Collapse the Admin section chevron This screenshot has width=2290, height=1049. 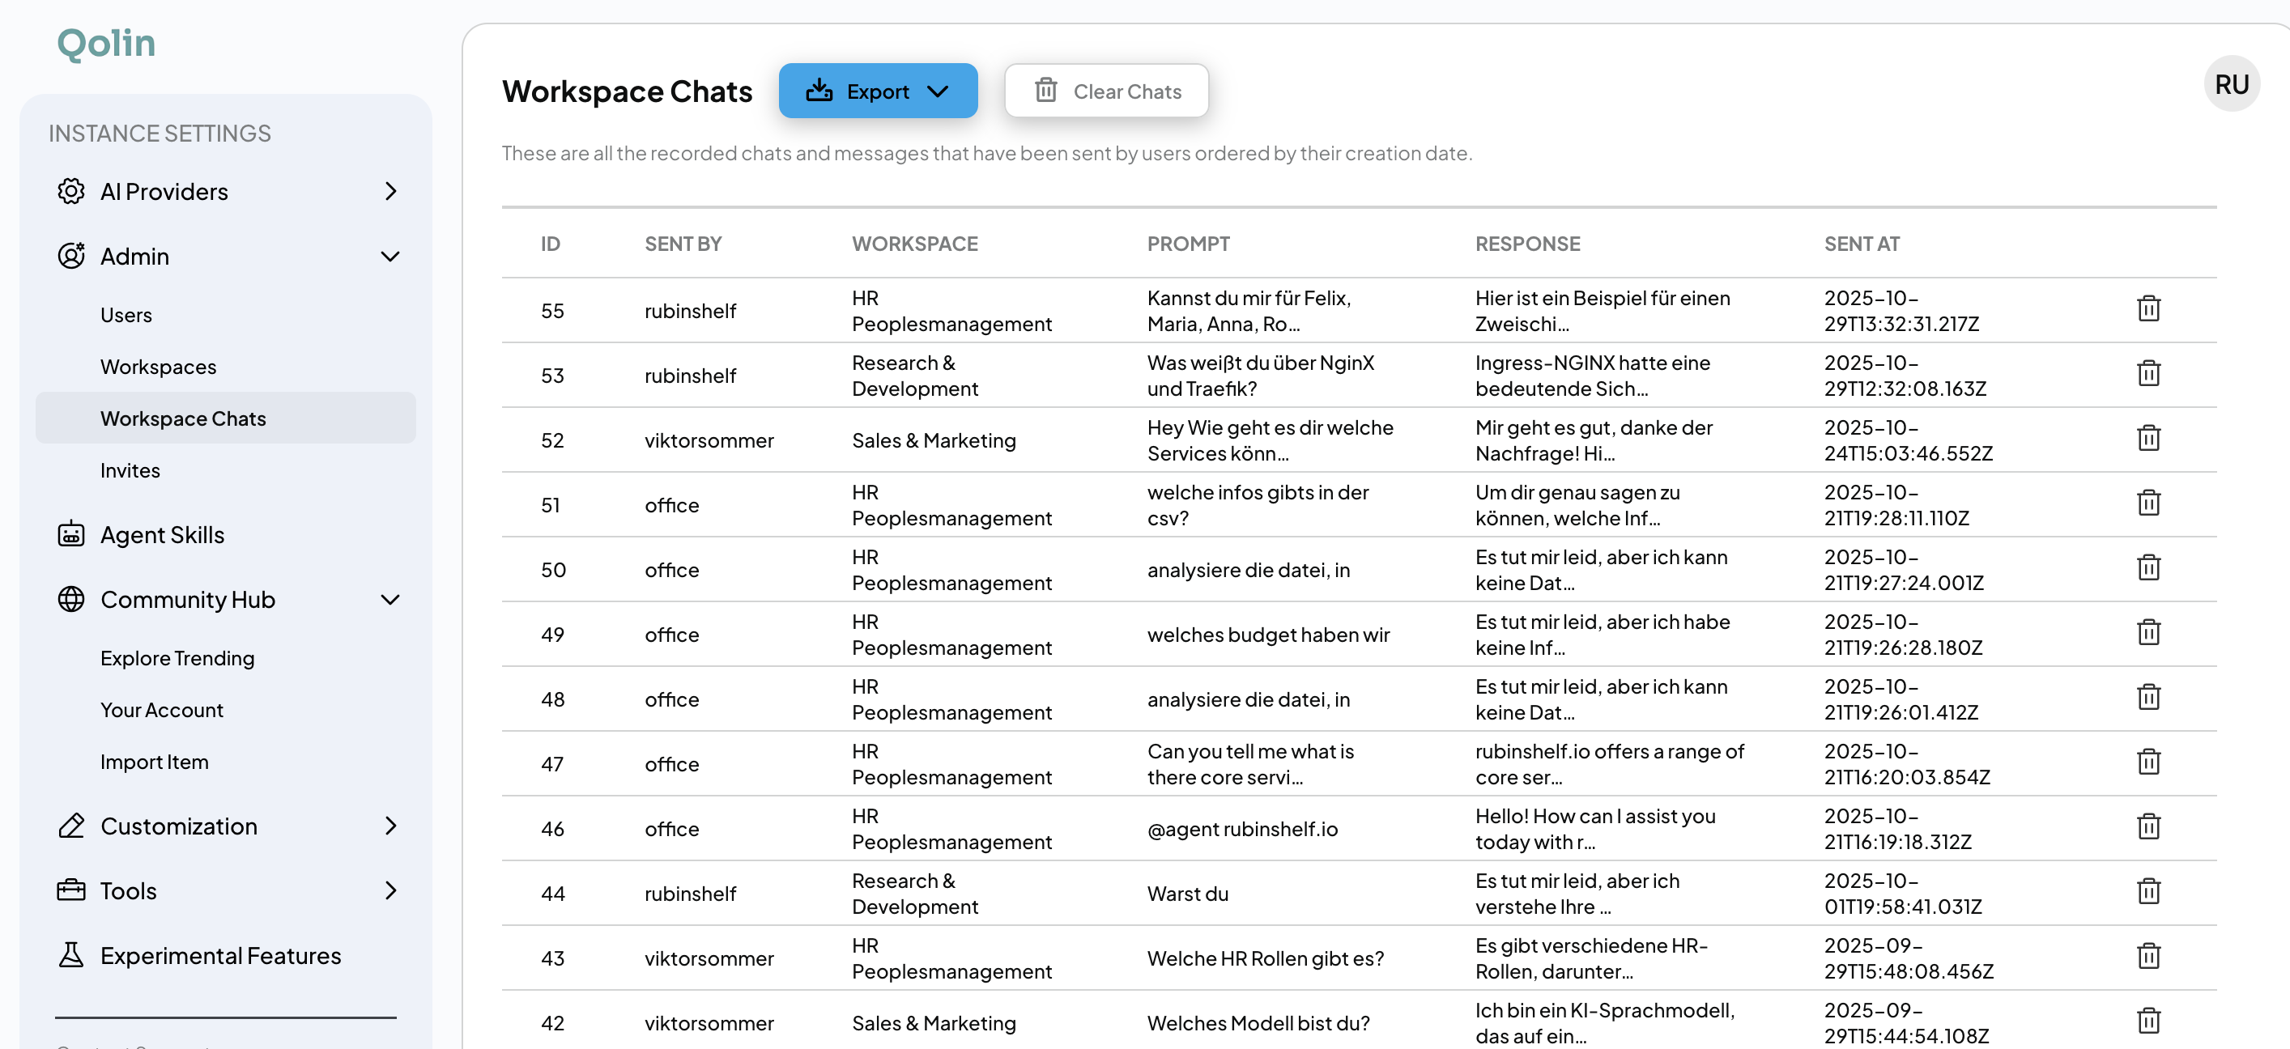coord(390,256)
